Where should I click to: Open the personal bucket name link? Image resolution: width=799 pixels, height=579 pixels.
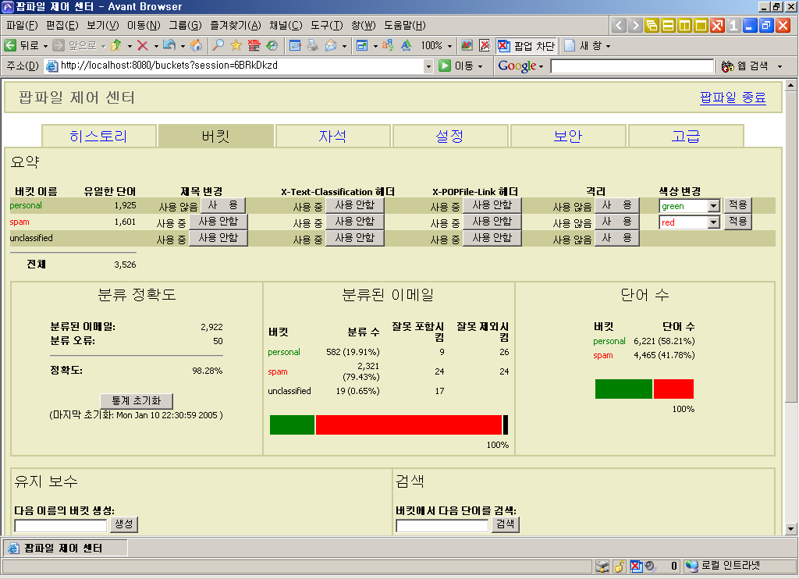point(26,205)
